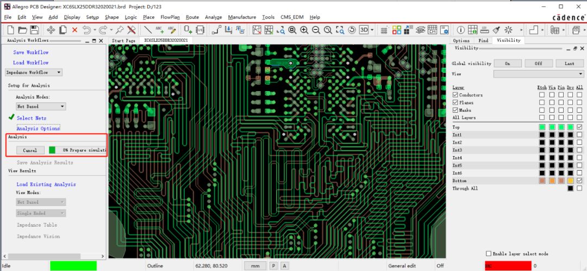Screen dimensions: 587x271
Task: Open the shape tool dropdown arrow
Action: pos(542,30)
